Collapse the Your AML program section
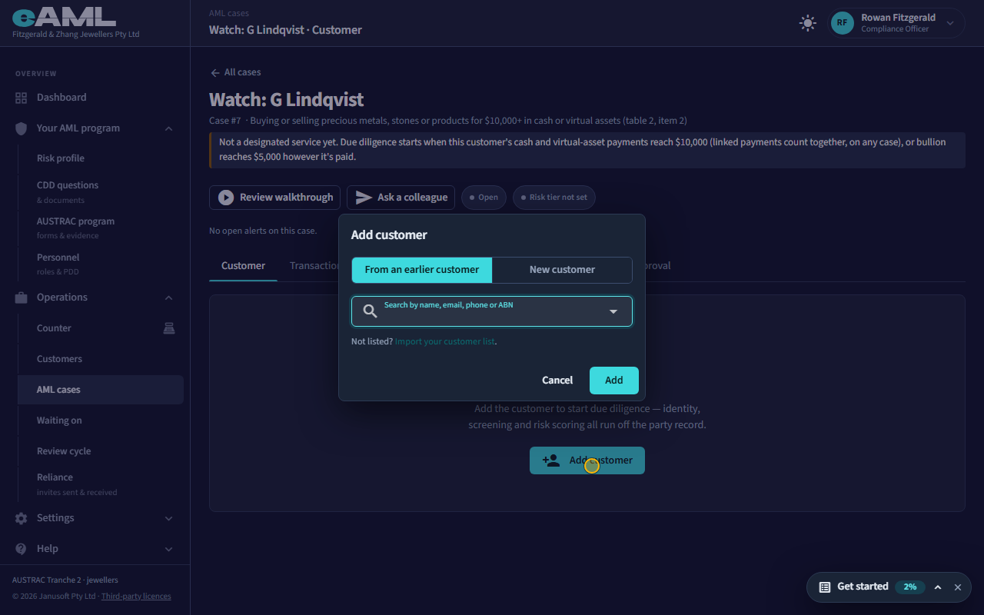This screenshot has width=984, height=615. click(x=169, y=128)
